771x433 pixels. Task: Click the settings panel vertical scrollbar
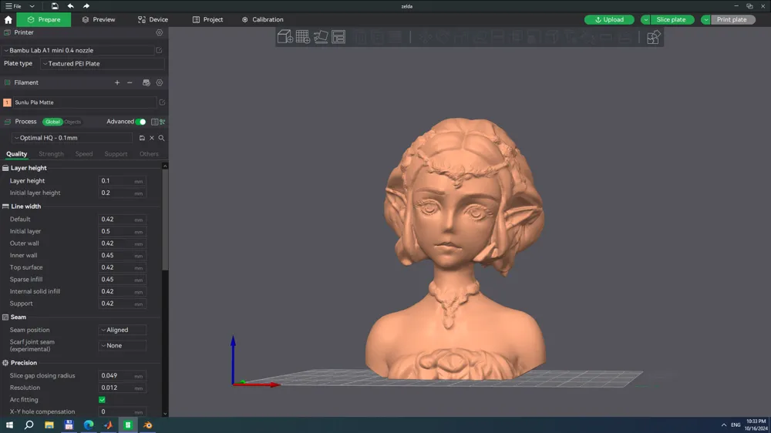pyautogui.click(x=165, y=220)
